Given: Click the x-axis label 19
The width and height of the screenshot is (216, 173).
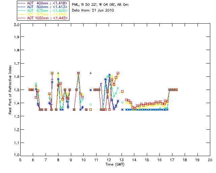Looking at the screenshot, I should [x=197, y=160].
